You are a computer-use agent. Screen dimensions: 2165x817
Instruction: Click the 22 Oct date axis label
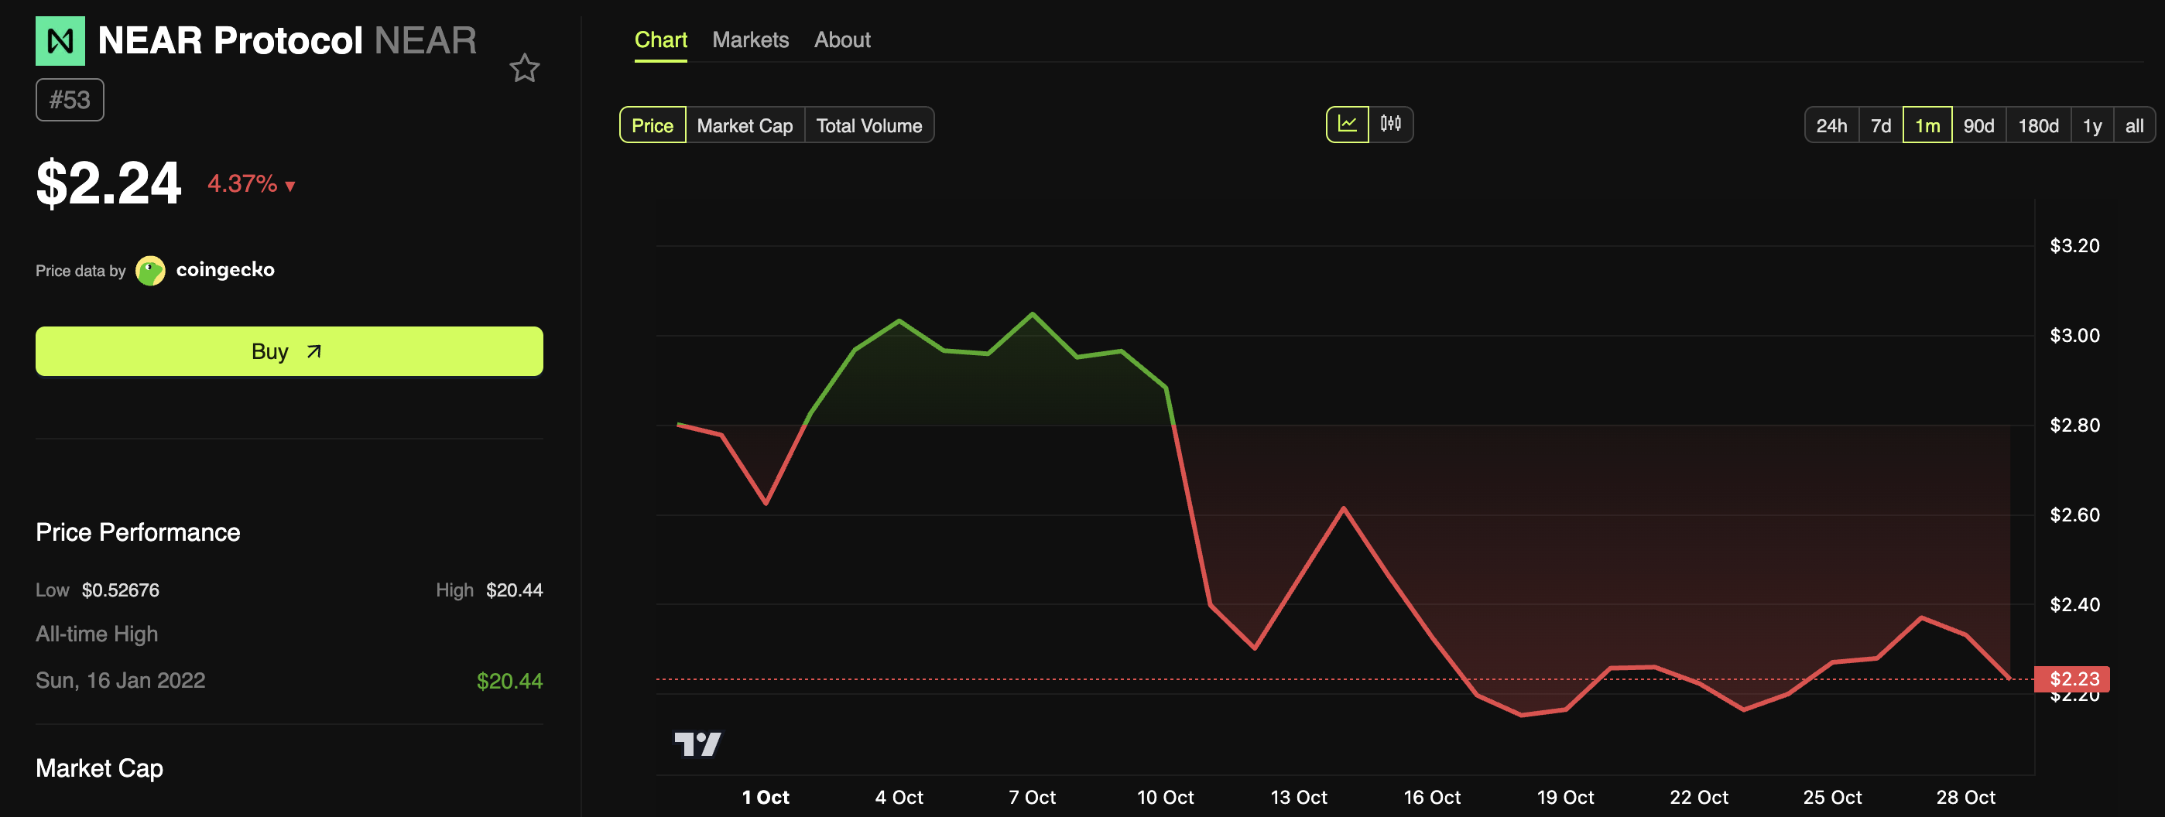[1698, 797]
